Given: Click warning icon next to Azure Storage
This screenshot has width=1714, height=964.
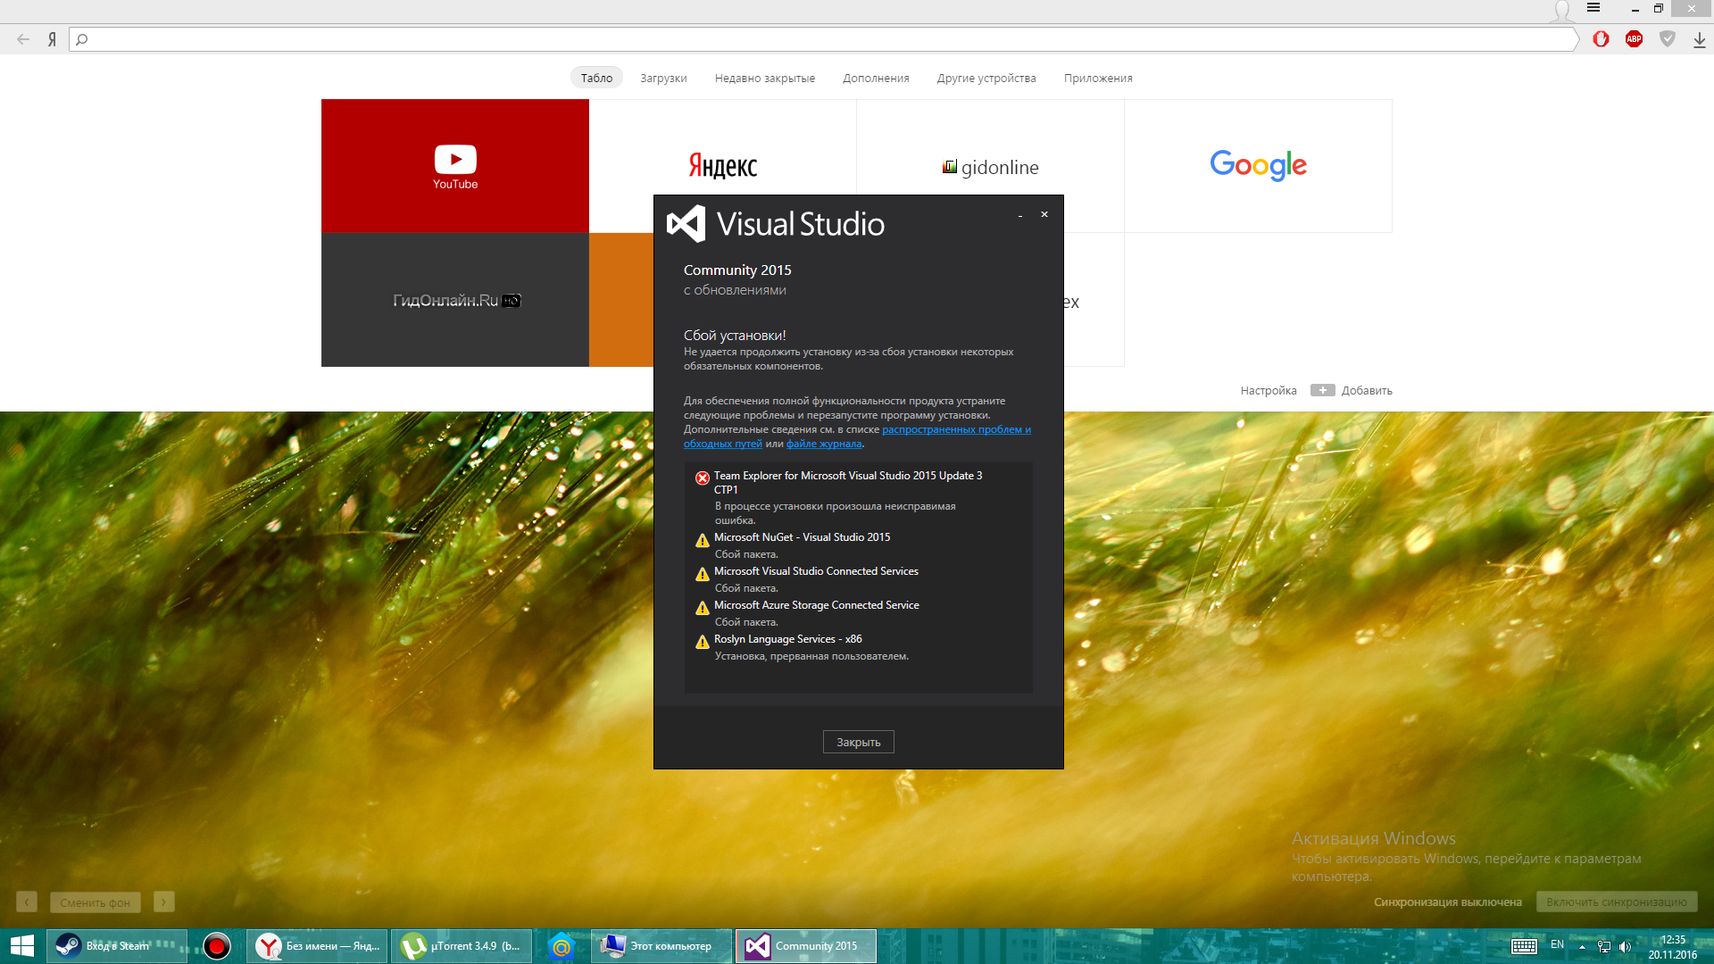Looking at the screenshot, I should (703, 607).
